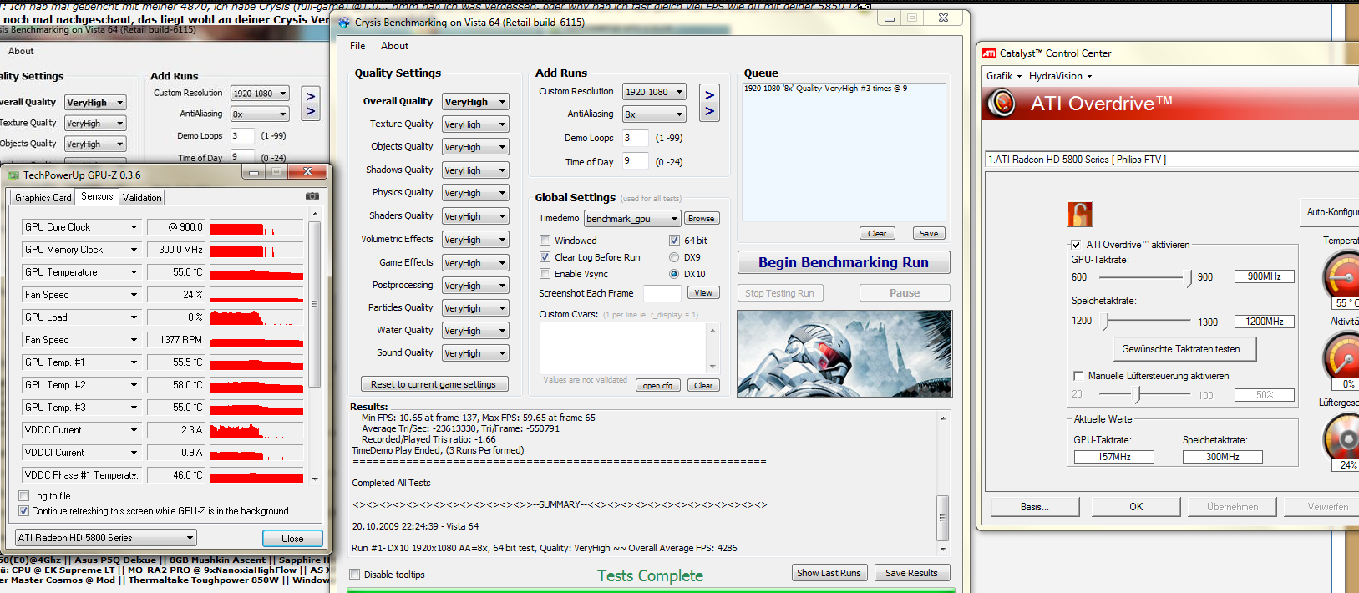Toggle ATI Overdrive aktivieren checkbox
Image resolution: width=1359 pixels, height=593 pixels.
[x=1076, y=245]
